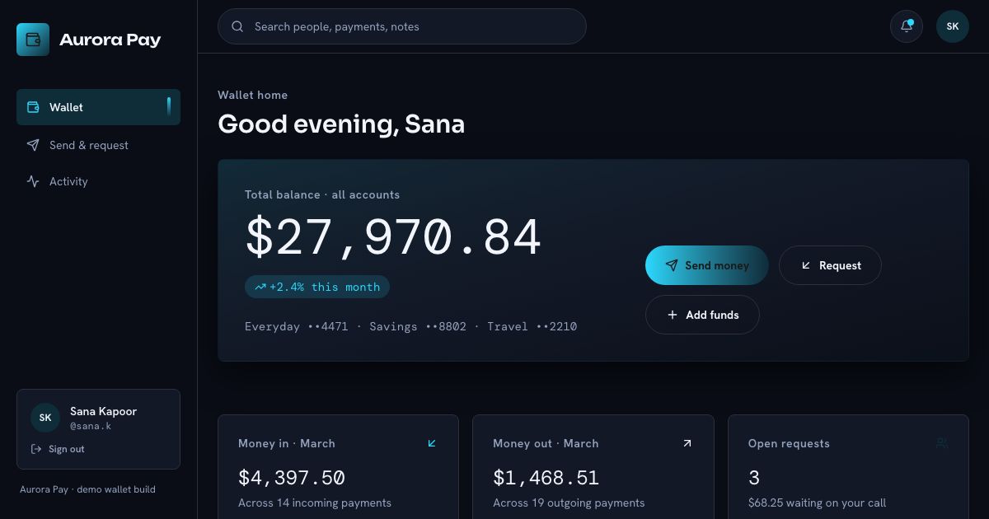Click Aurora Pay · demo wallet build footer

87,489
